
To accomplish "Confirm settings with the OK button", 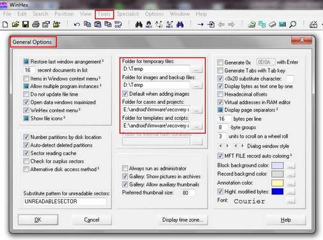I will [x=38, y=220].
